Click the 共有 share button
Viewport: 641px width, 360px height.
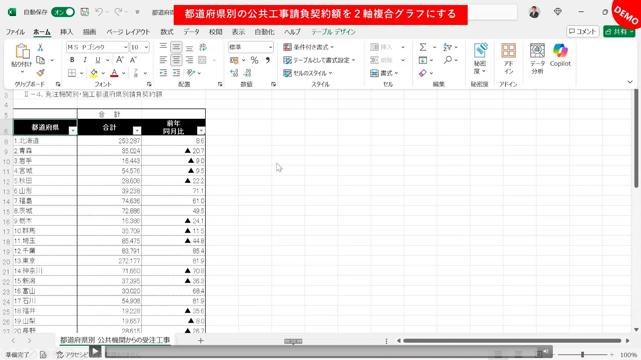pos(619,32)
